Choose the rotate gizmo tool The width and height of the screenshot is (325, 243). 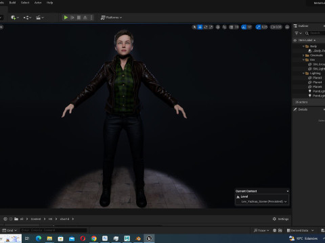coord(205,27)
